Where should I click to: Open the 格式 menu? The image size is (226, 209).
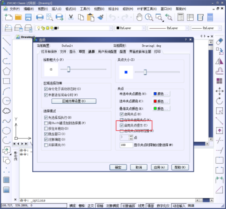[71, 9]
